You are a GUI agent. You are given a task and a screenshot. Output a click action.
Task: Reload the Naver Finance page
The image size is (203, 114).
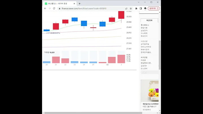coord(54,8)
